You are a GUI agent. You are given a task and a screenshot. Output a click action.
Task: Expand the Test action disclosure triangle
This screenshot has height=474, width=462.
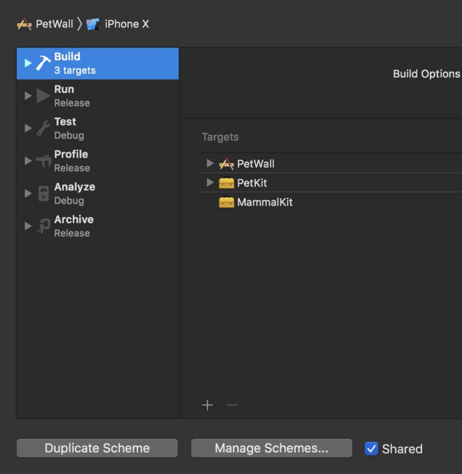point(28,128)
